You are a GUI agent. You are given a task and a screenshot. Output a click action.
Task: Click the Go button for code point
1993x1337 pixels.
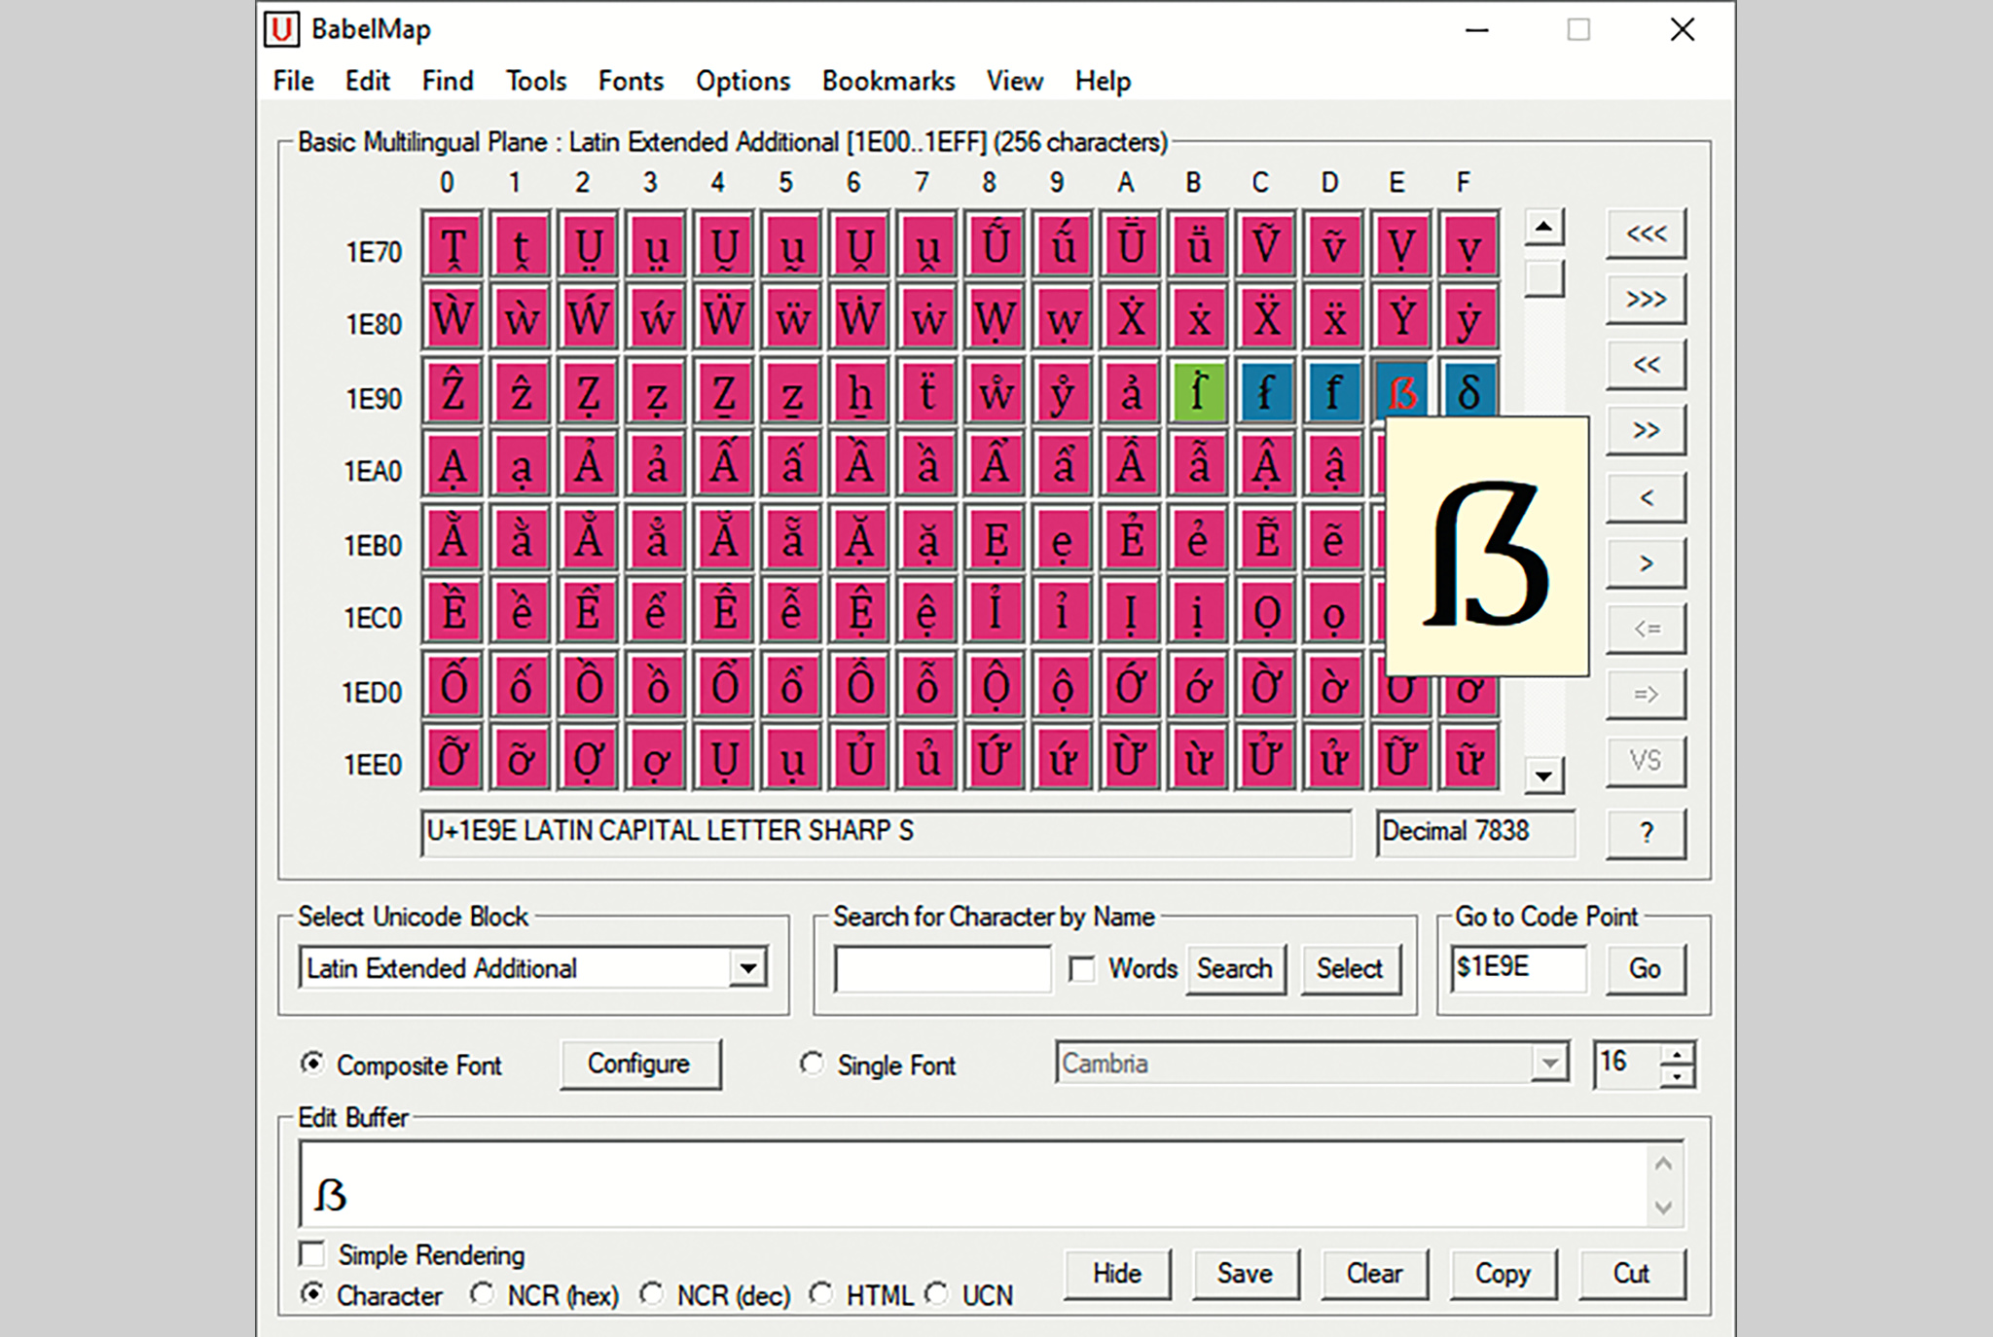1645,968
